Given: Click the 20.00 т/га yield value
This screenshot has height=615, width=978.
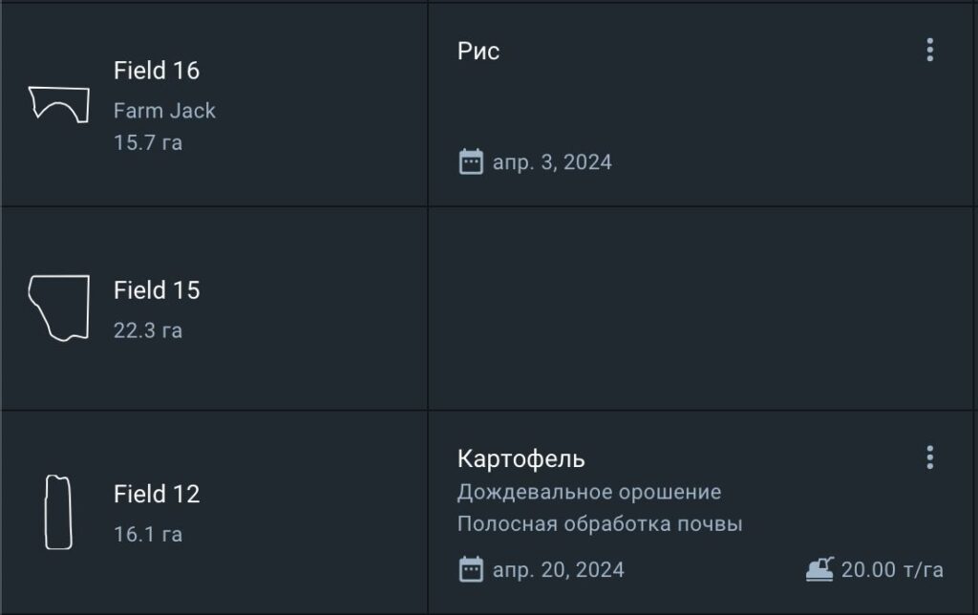Looking at the screenshot, I should 892,570.
